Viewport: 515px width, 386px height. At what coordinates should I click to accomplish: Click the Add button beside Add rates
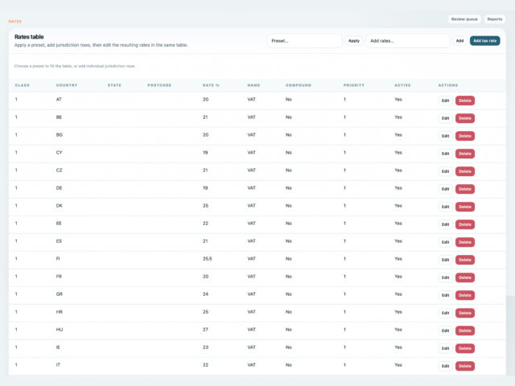coord(459,41)
